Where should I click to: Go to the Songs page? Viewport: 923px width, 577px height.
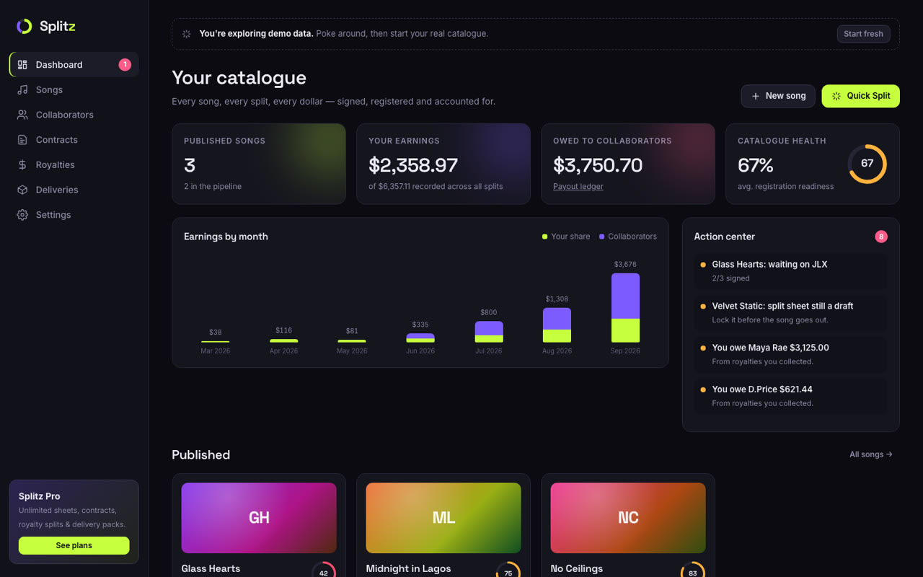(x=74, y=90)
